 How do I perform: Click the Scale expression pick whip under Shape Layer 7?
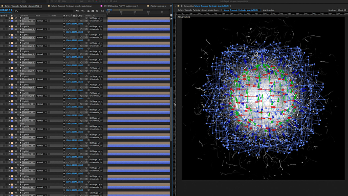[89, 49]
